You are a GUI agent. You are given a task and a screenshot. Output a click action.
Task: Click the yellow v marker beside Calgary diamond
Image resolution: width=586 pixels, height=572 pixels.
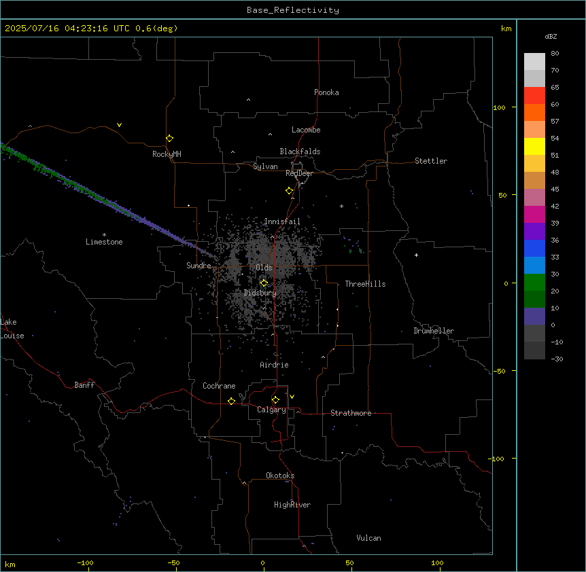[x=292, y=397]
